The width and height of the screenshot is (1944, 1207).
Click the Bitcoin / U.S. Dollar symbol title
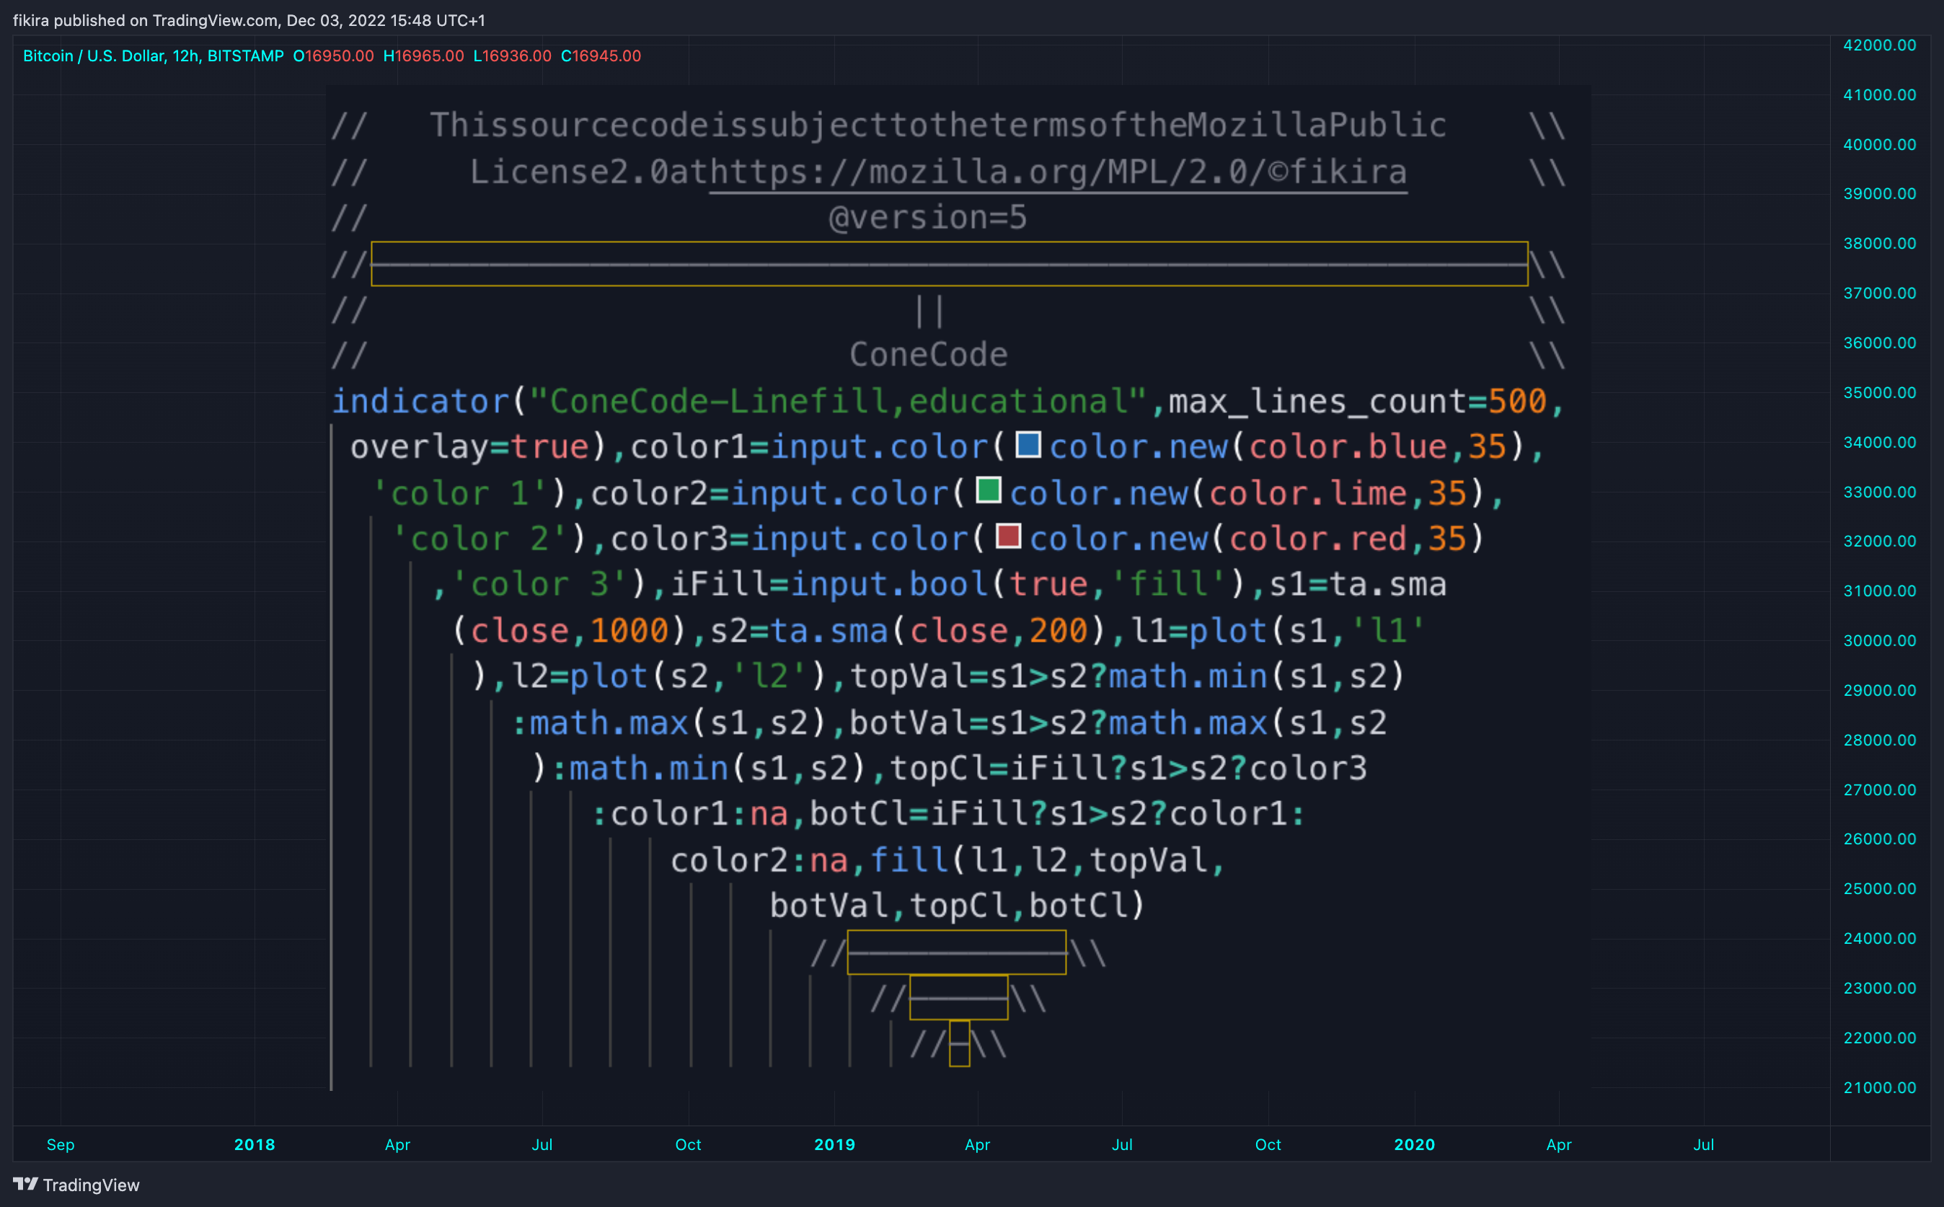click(x=154, y=56)
